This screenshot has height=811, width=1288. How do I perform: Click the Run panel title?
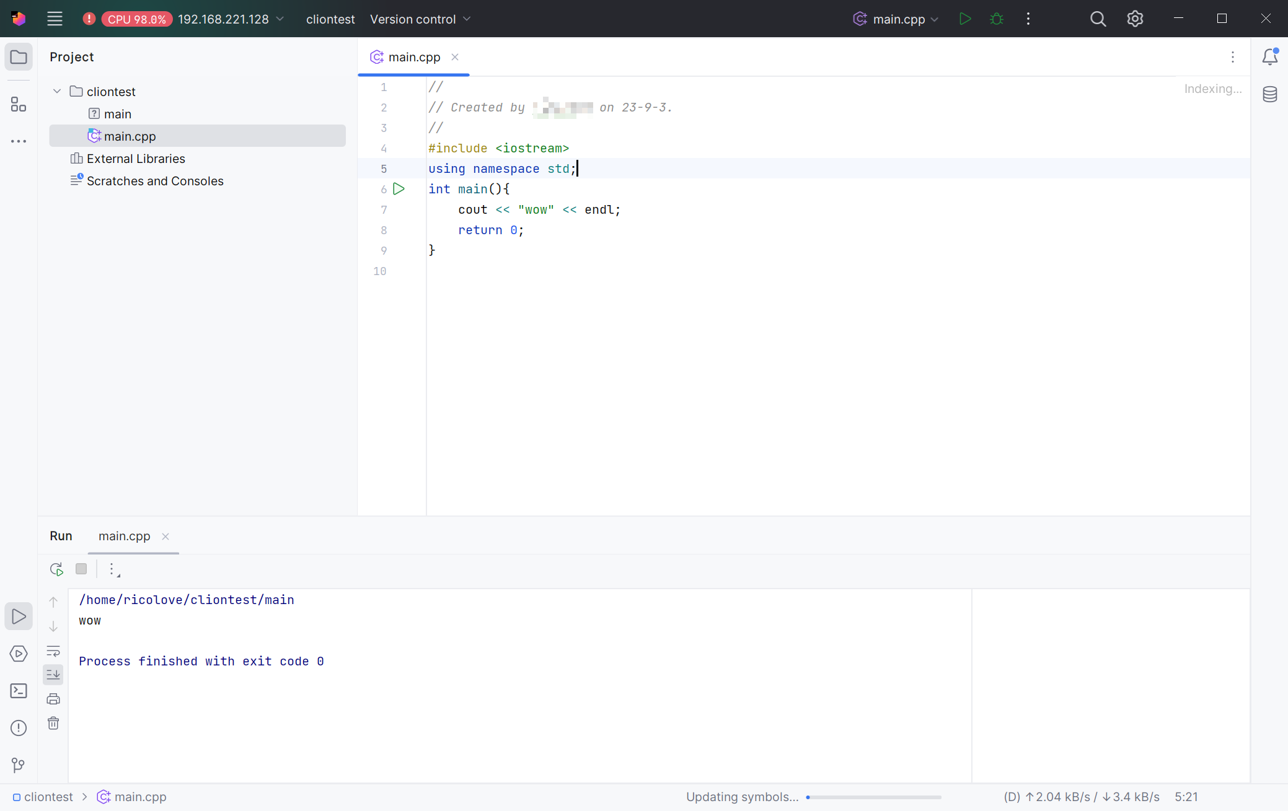(x=61, y=536)
